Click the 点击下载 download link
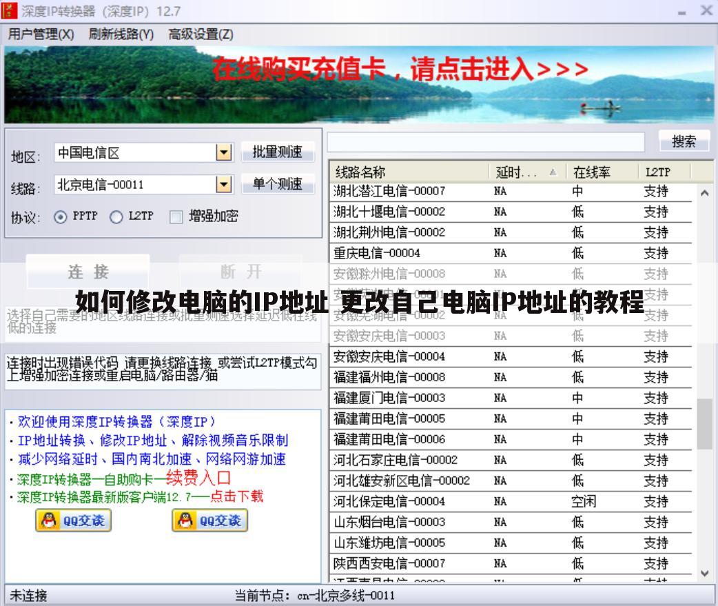This screenshot has width=718, height=606. tap(237, 496)
